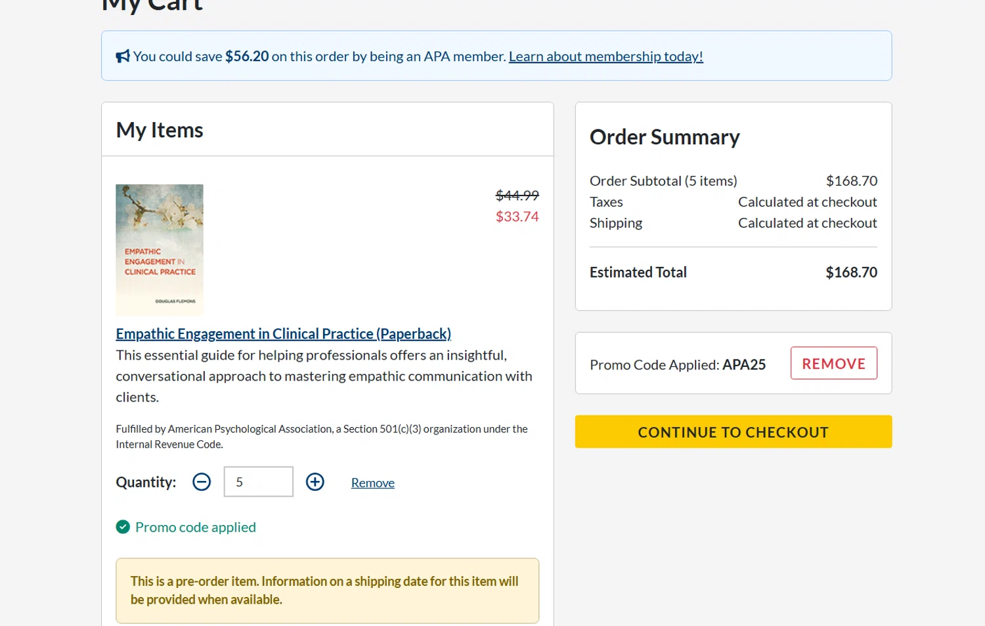Viewport: 985px width, 626px height.
Task: Click the Promo code applied text
Action: pyautogui.click(x=196, y=528)
